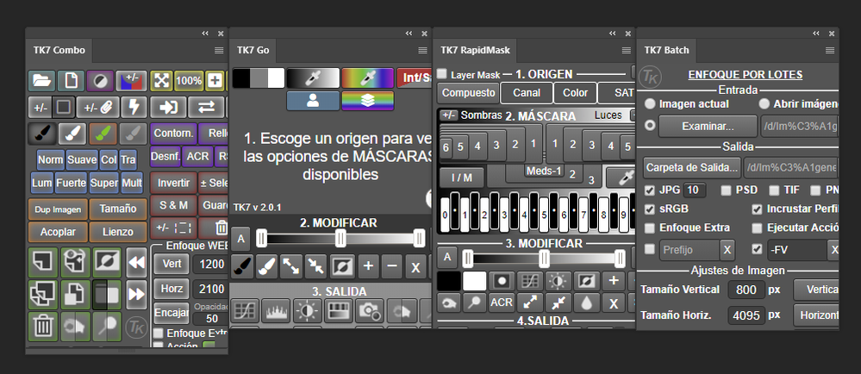Toggle the Incrustar Perfil checkbox
Screen dimensions: 861x374
758,209
